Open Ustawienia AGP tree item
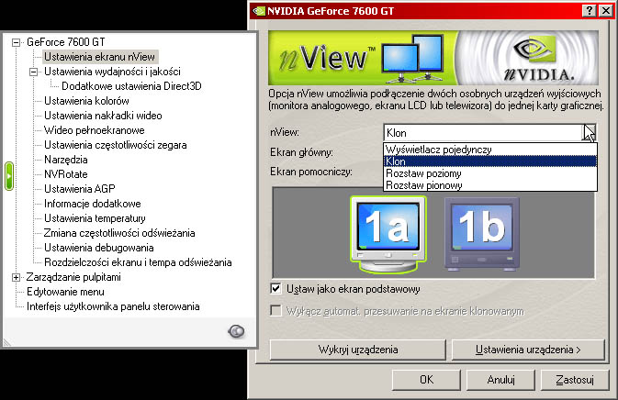618x400 pixels. coord(80,189)
